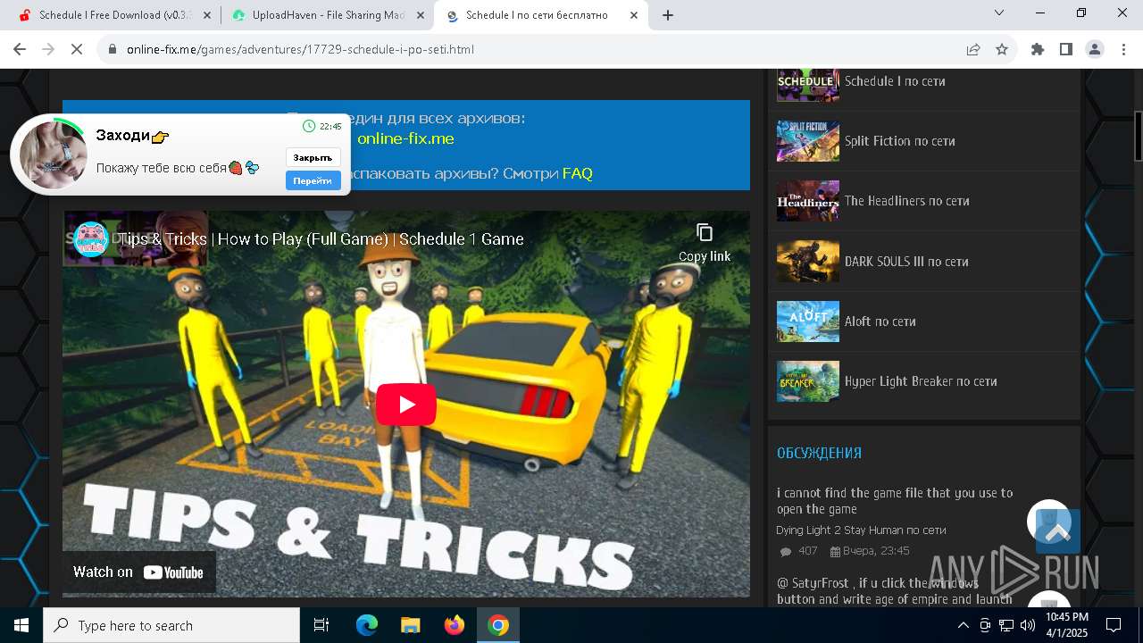
Task: Open Watch on YouTube link
Action: (138, 572)
